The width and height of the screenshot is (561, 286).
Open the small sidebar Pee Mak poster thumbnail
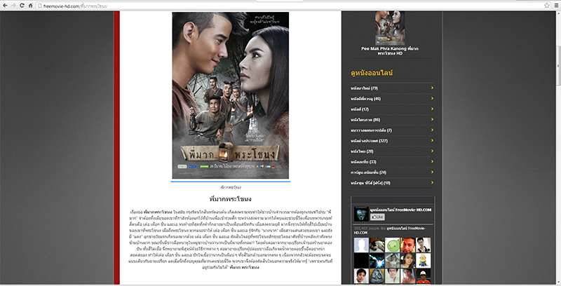coord(390,27)
